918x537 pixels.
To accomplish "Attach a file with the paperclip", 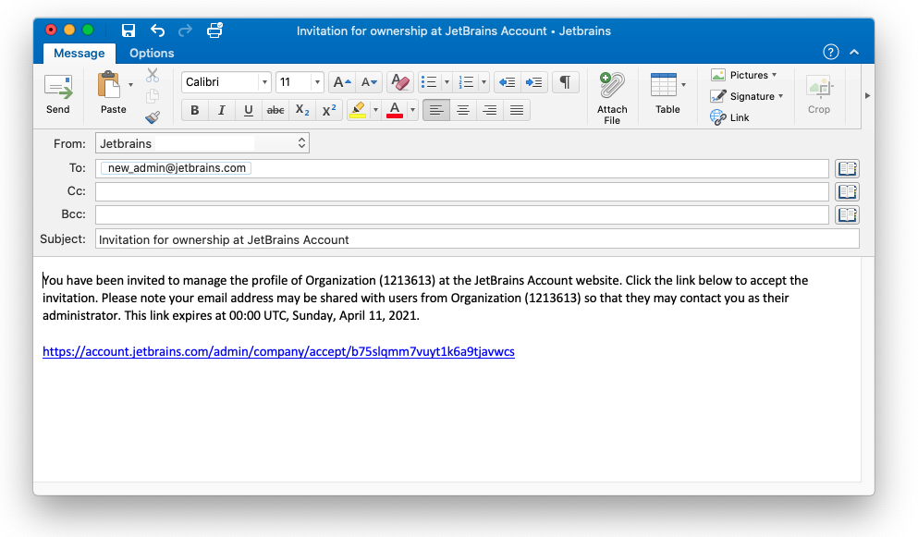I will [x=612, y=98].
